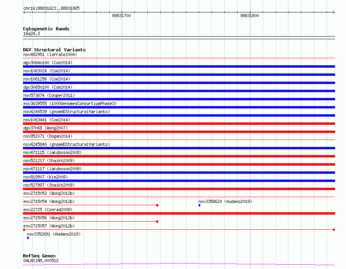Select nsv471117 (Jakobsson2008) variant label
The image size is (346, 269).
click(52, 169)
